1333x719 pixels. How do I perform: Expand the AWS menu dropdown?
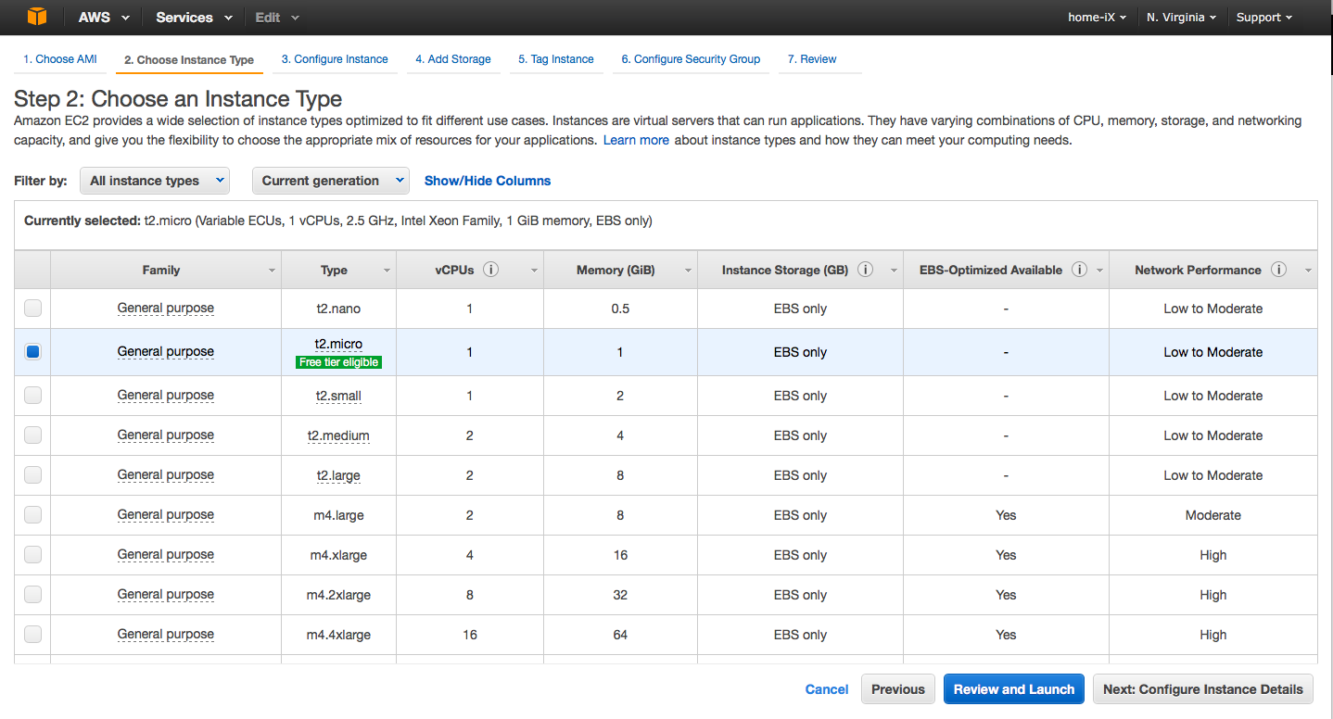coord(103,18)
